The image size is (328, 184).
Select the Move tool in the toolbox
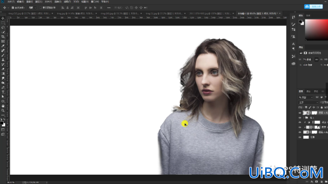[3, 19]
